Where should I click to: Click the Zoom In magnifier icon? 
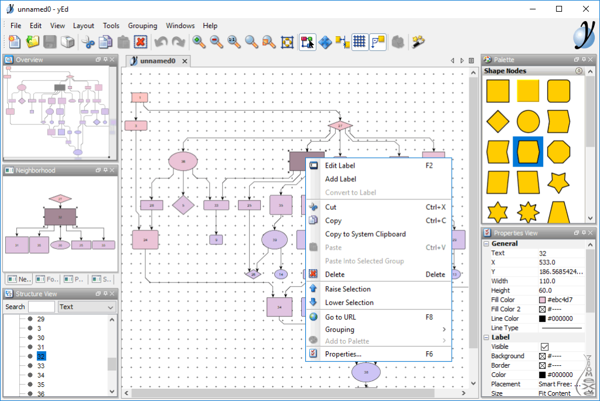199,42
